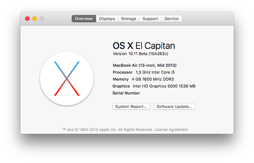Select the Support tab
The height and width of the screenshot is (163, 254).
point(150,19)
